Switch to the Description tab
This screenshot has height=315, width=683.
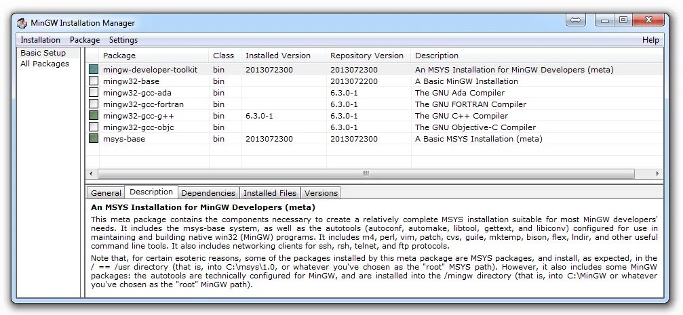point(151,192)
